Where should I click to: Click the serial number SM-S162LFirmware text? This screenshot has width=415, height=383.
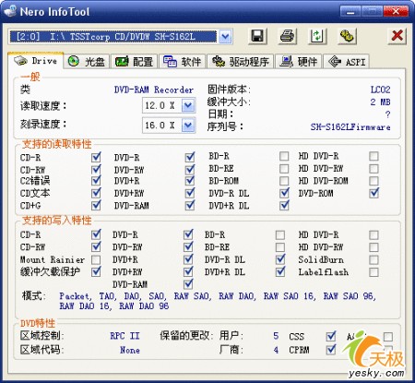coord(350,126)
